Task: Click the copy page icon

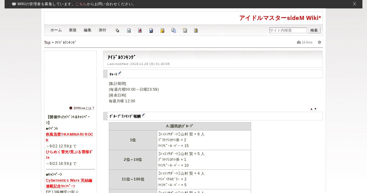Action: [x=174, y=30]
